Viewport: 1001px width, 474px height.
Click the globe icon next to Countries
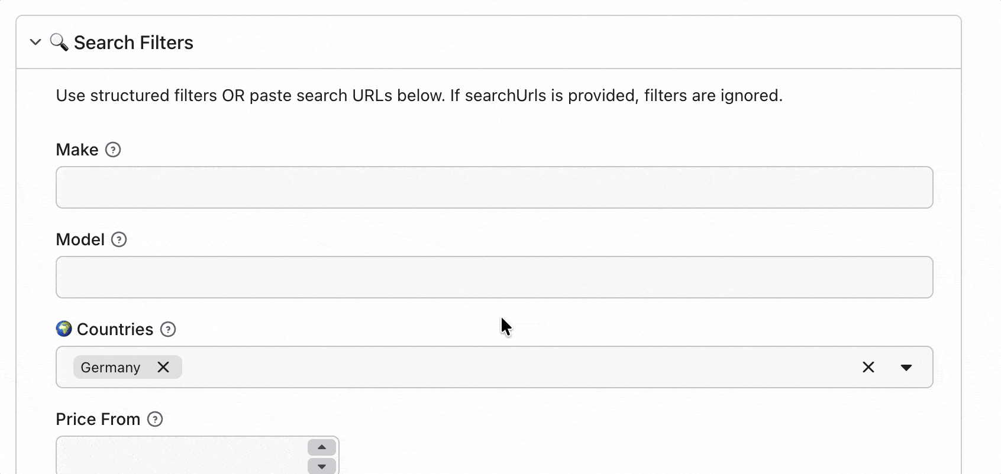pyautogui.click(x=64, y=329)
